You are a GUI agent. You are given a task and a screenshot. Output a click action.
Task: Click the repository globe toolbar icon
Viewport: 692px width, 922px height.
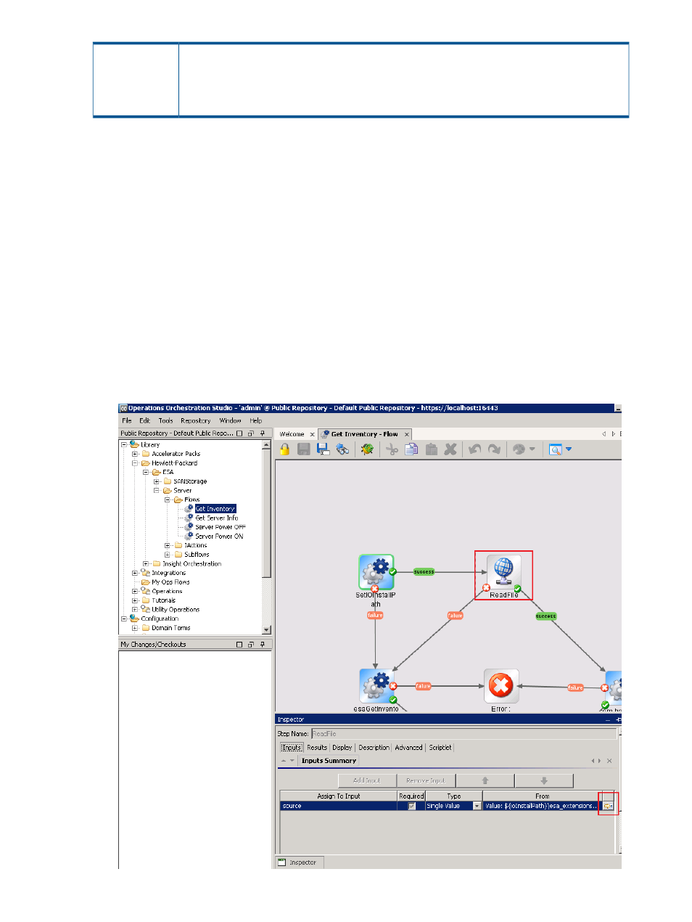click(x=342, y=449)
